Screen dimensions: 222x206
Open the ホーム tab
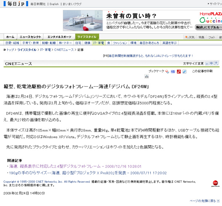click(10, 37)
